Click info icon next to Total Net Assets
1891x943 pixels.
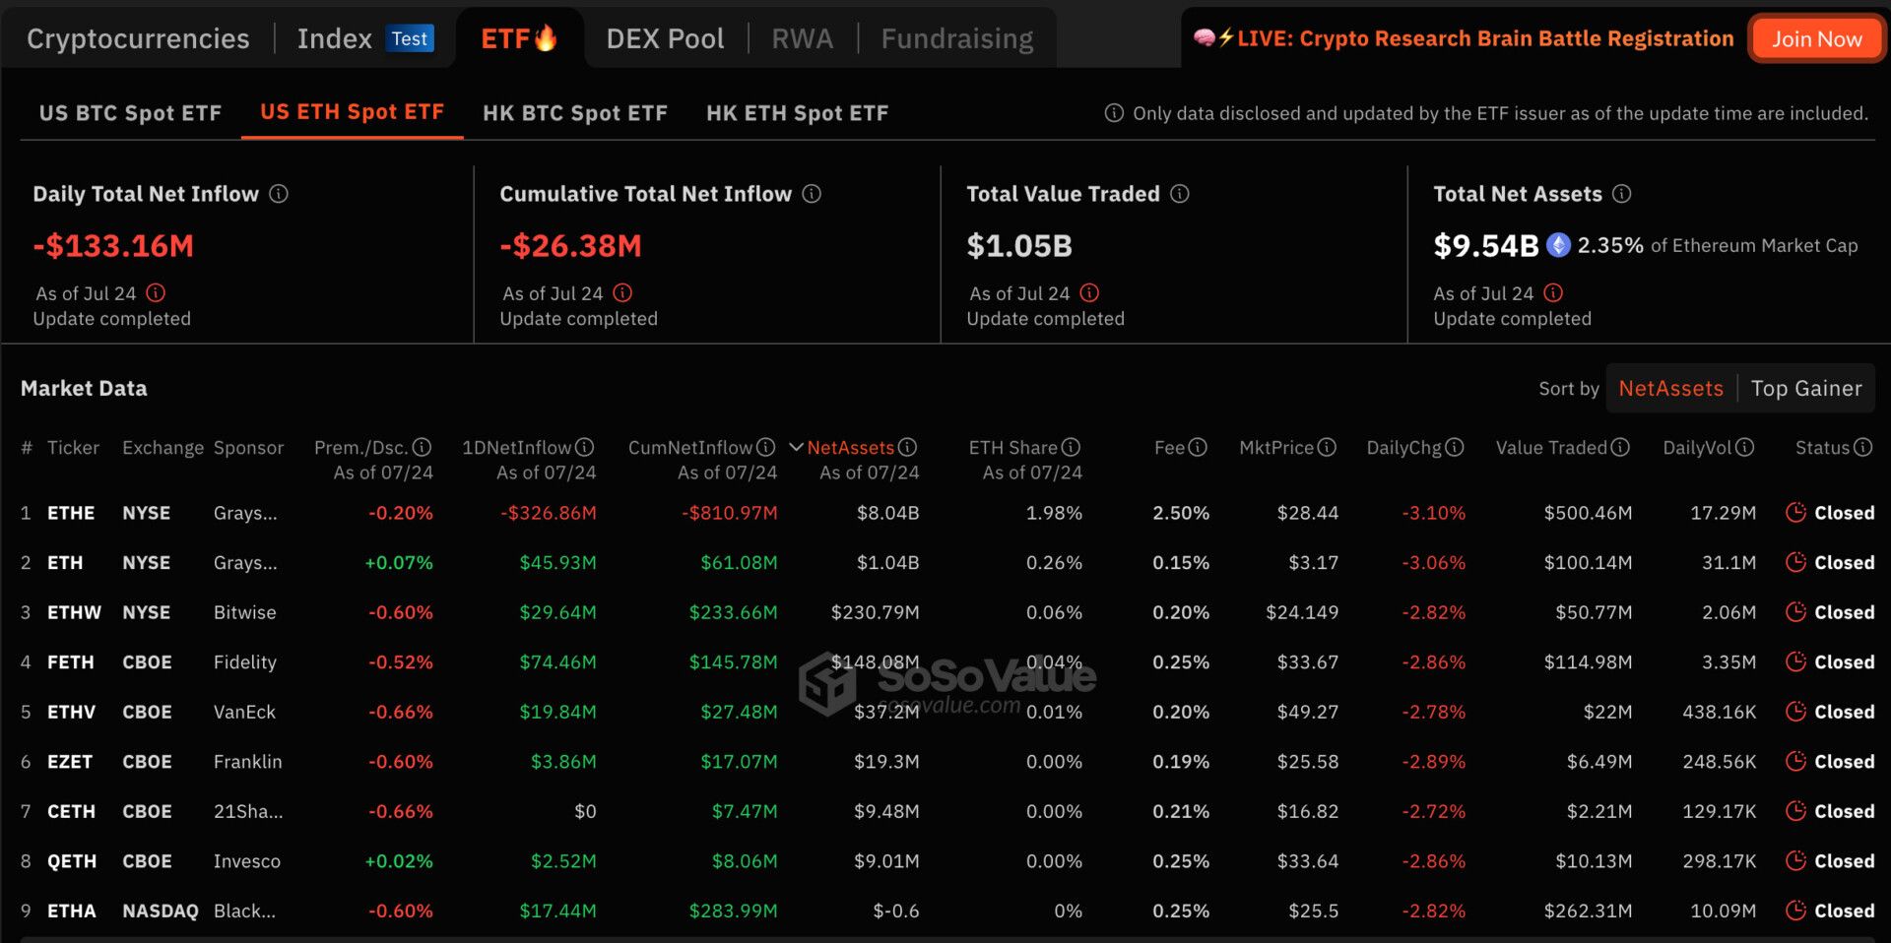pos(1622,194)
